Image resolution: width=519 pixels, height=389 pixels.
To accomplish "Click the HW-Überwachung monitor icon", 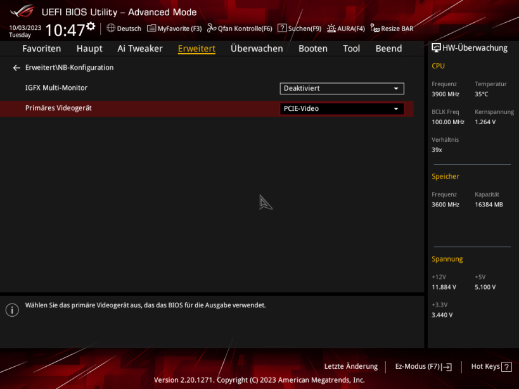I will [x=435, y=47].
